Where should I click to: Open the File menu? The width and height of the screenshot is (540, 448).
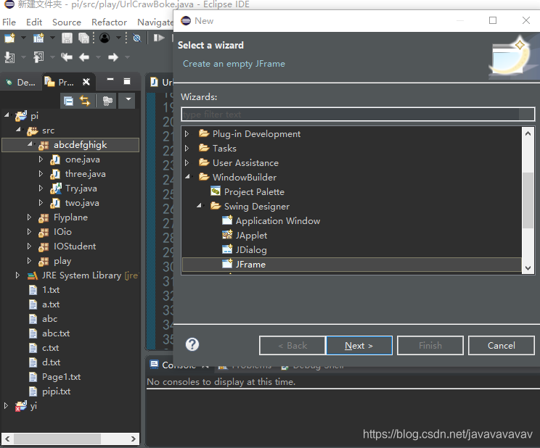point(9,22)
